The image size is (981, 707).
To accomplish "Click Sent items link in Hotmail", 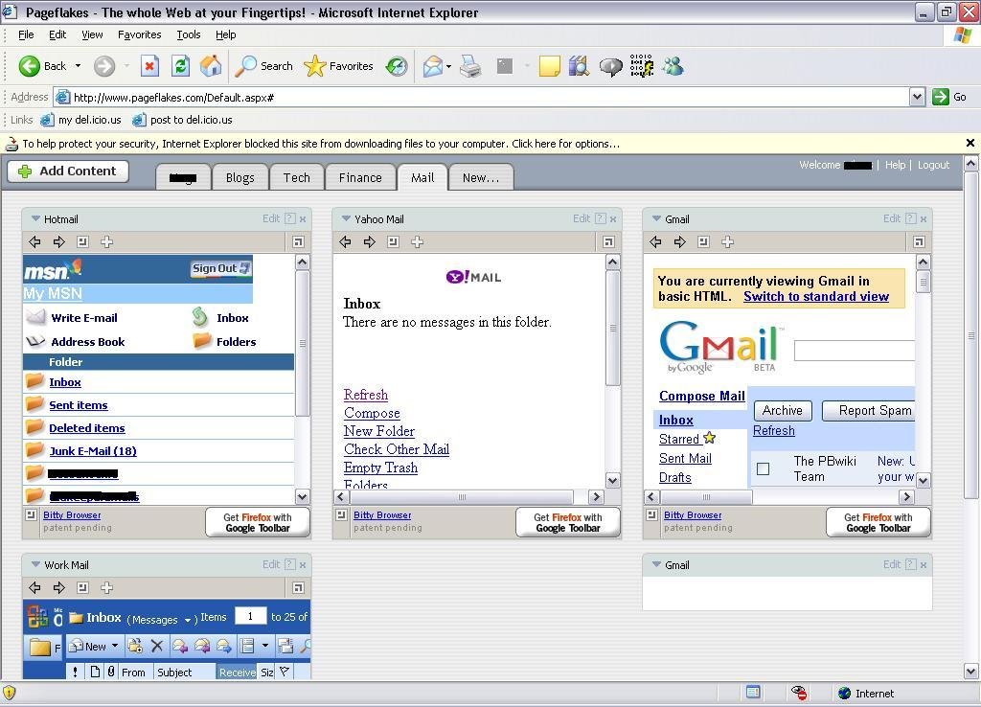I will (x=79, y=405).
